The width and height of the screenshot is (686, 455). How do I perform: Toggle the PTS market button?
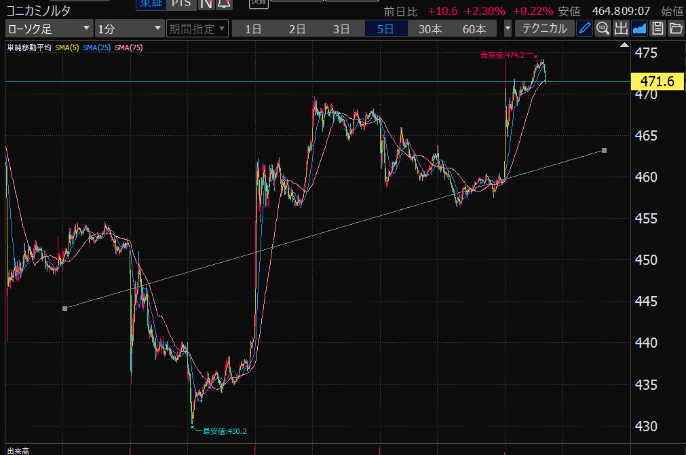(181, 4)
